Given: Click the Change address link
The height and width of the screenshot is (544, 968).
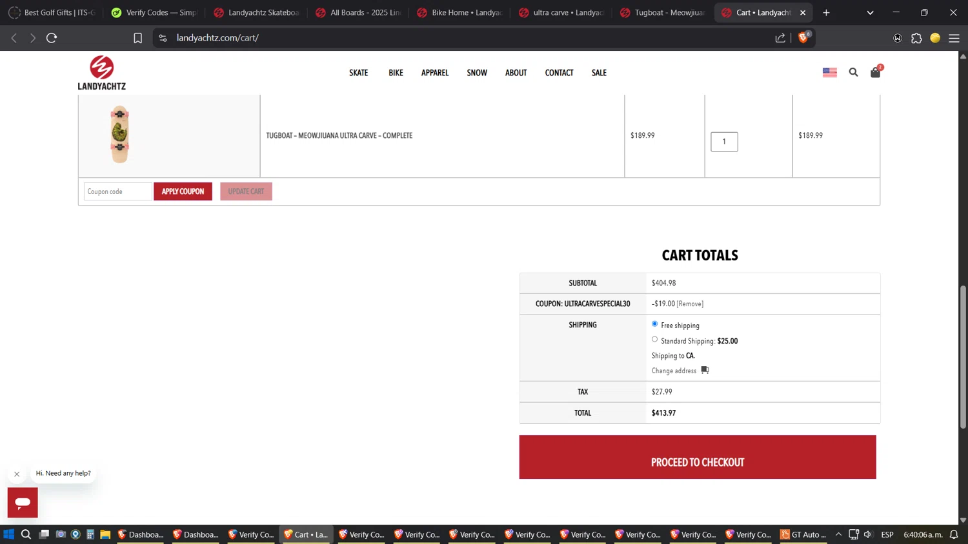Looking at the screenshot, I should tap(674, 371).
